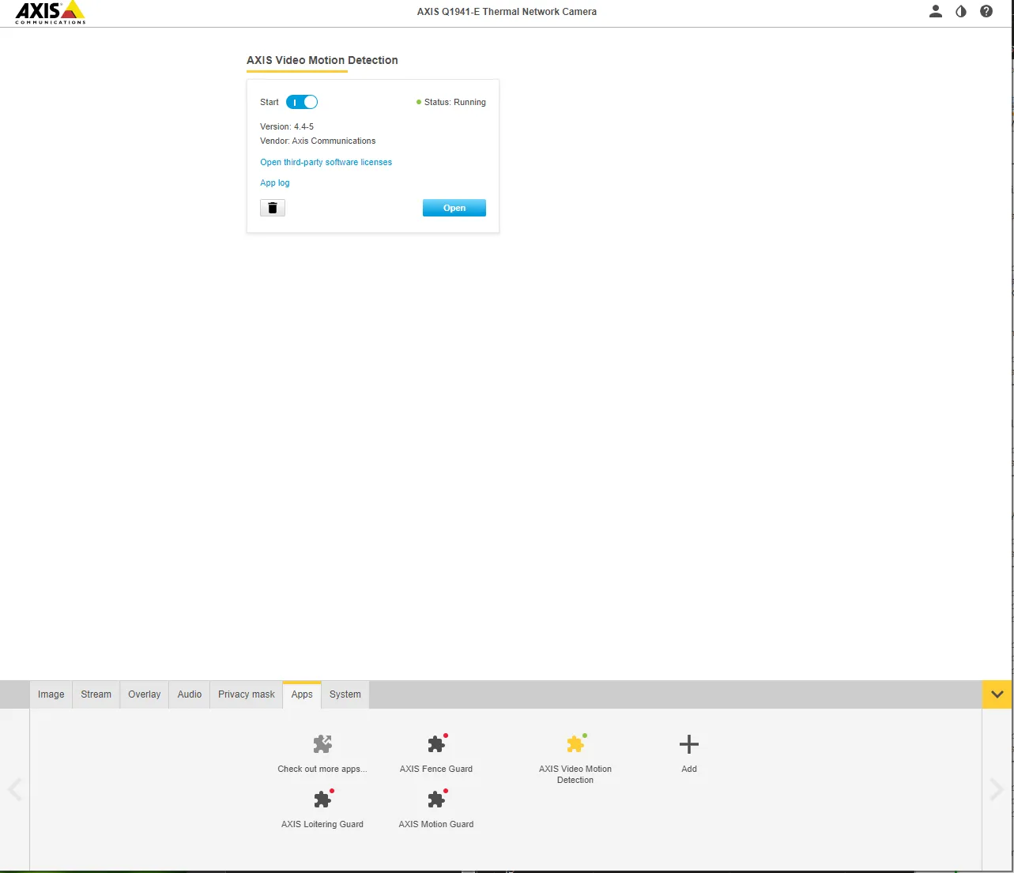This screenshot has width=1014, height=873.
Task: Open the help question mark icon
Action: coord(986,11)
